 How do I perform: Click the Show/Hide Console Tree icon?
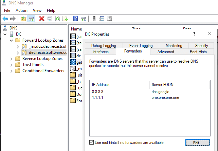(x=31, y=19)
